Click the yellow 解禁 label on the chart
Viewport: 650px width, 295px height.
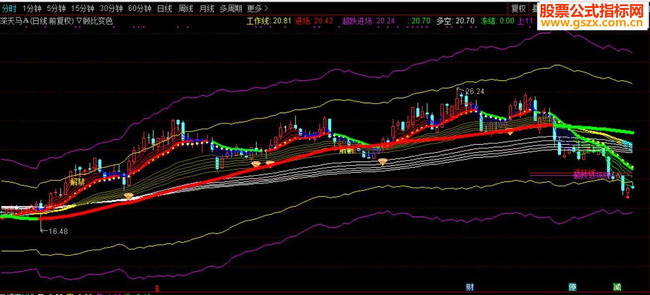tap(78, 182)
